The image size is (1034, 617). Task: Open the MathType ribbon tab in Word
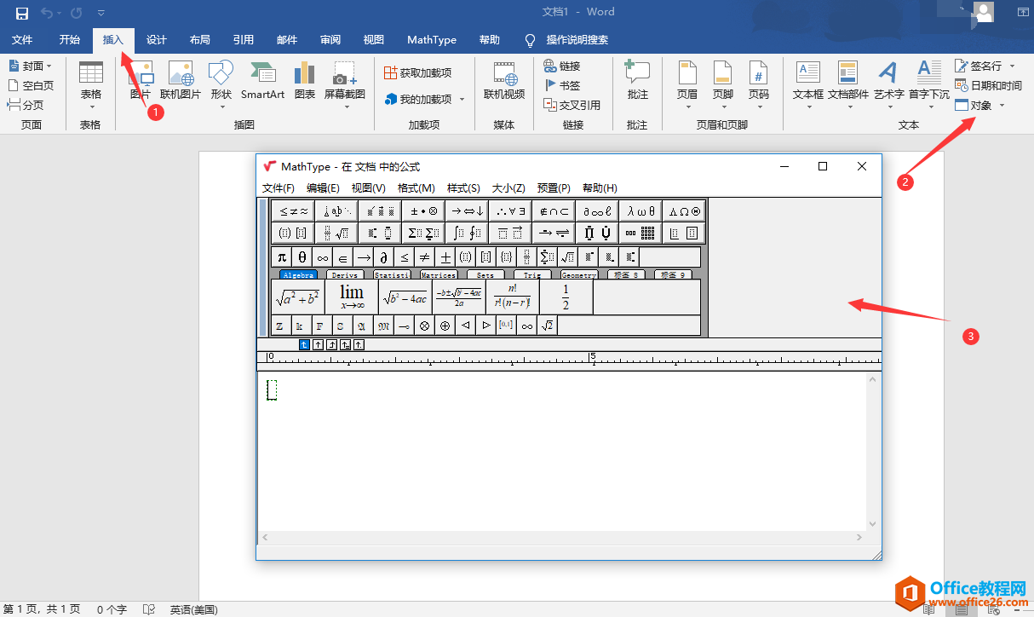click(x=432, y=40)
